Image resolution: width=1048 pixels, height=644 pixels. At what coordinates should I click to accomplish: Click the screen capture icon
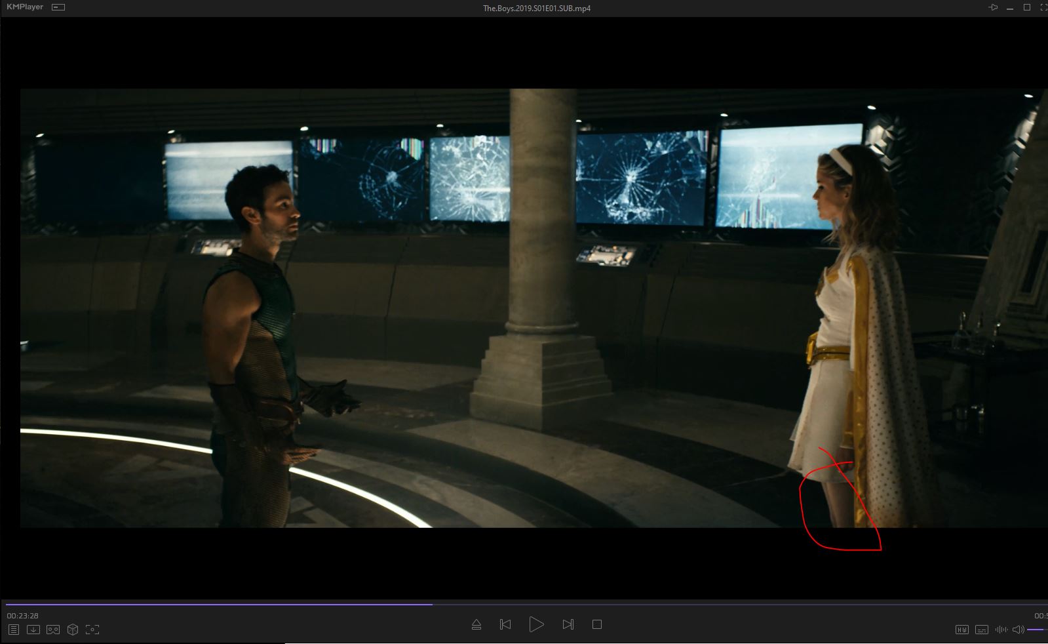tap(92, 630)
